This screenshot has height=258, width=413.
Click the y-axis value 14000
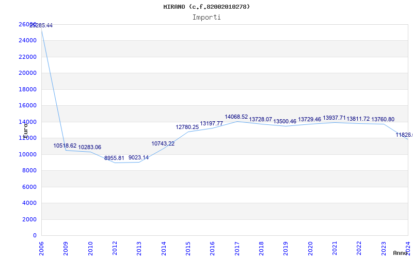pyautogui.click(x=27, y=122)
